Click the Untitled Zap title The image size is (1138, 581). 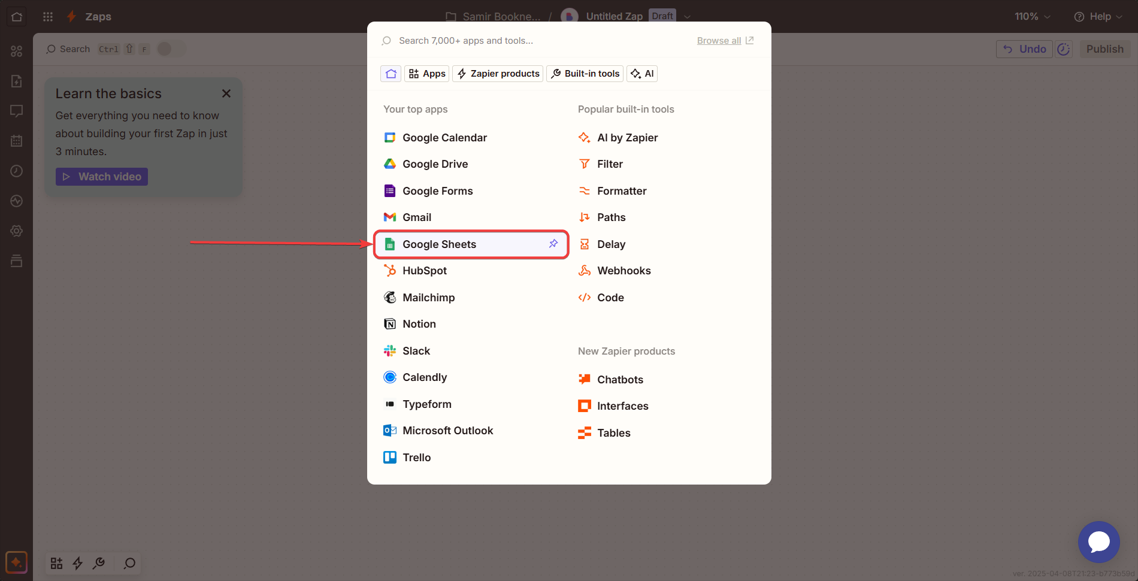pos(614,17)
